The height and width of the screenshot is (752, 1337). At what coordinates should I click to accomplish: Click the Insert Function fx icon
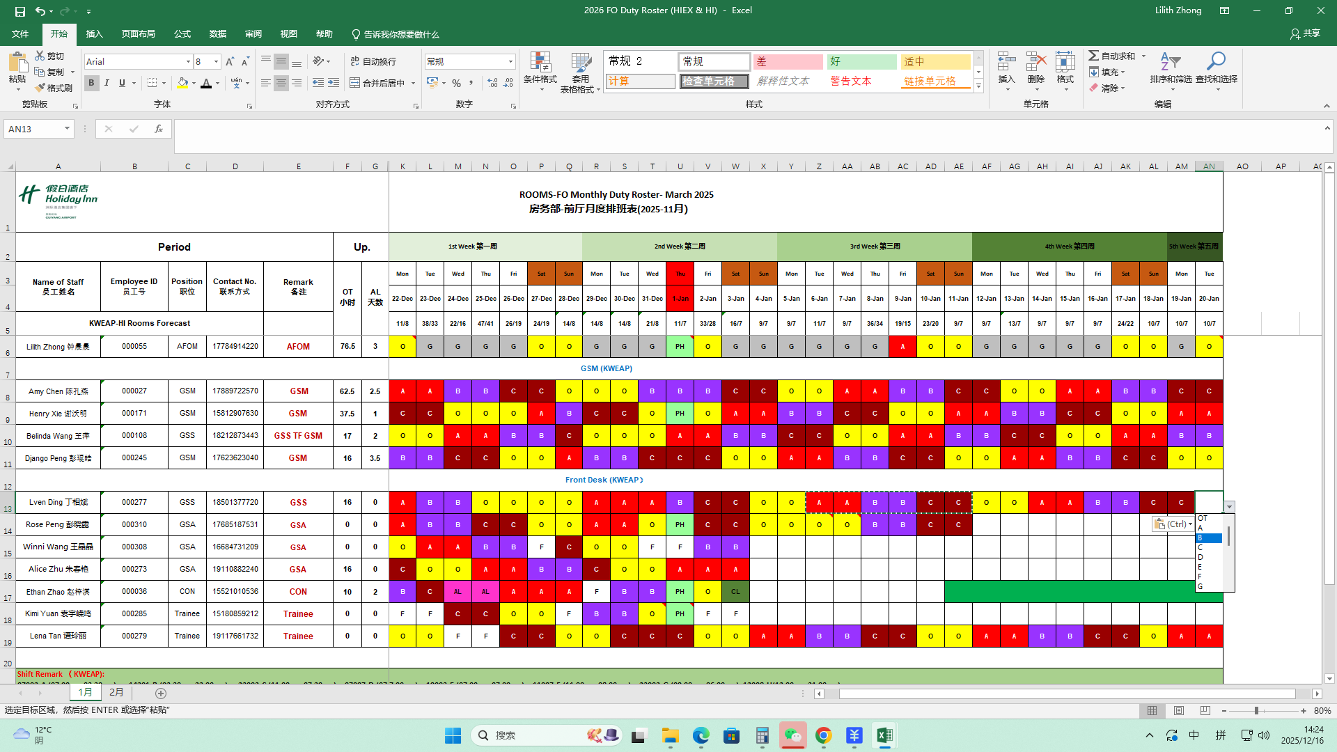159,129
